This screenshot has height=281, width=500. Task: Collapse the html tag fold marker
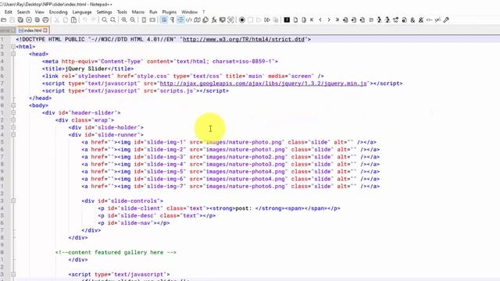(13, 47)
